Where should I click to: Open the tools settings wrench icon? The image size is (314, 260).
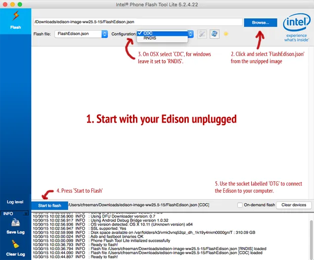click(x=202, y=34)
